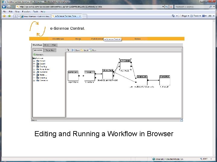Expand the Export folder node

point(34,64)
